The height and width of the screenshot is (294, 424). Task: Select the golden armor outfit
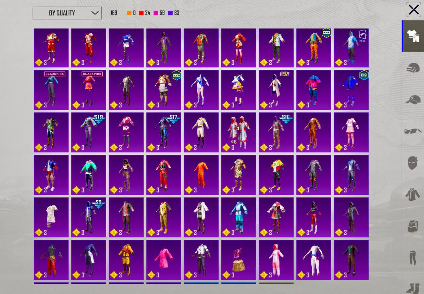(x=239, y=175)
